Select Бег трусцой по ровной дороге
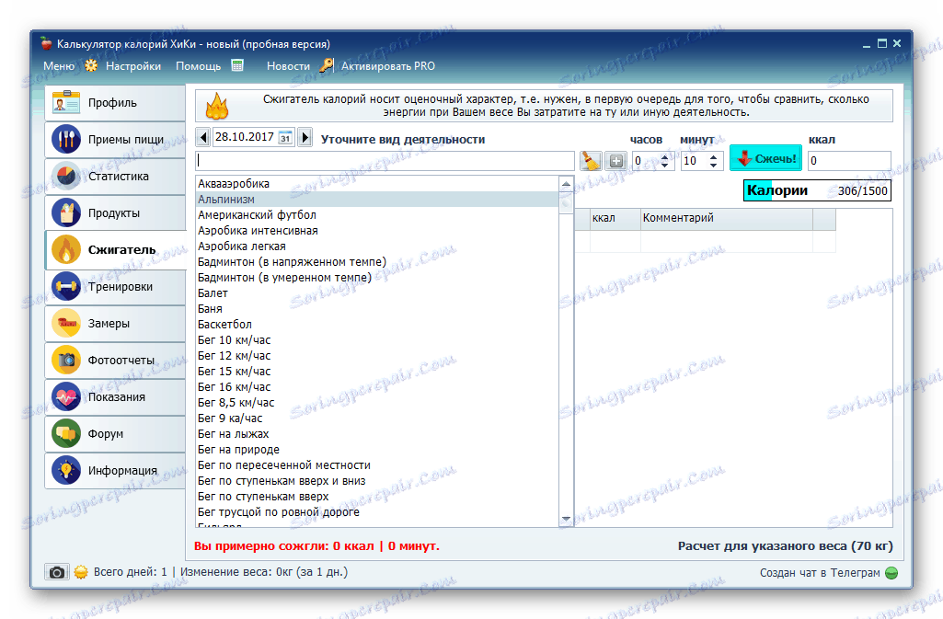The image size is (943, 619). [x=378, y=512]
